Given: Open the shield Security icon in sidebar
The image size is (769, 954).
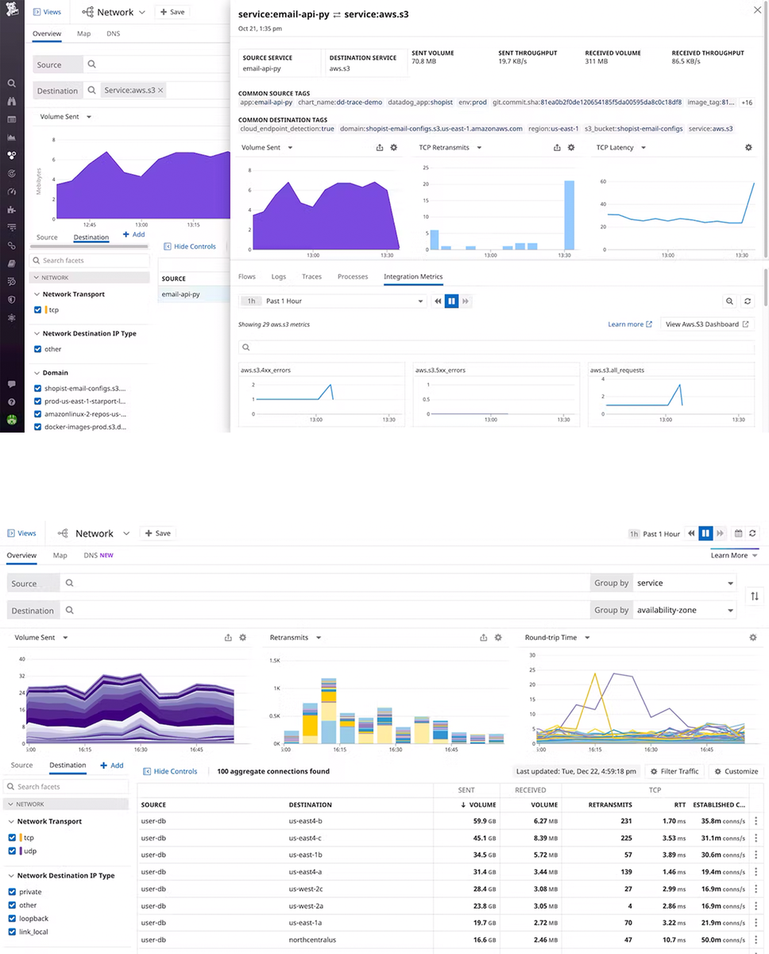Looking at the screenshot, I should coord(11,300).
